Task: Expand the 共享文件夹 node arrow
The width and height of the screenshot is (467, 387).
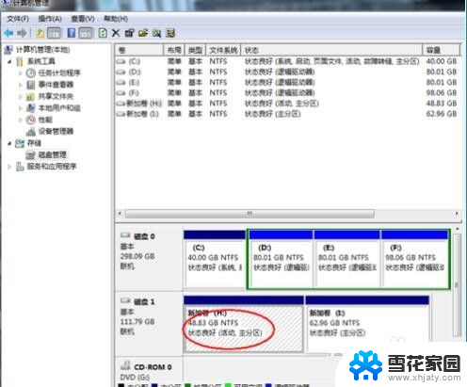Action: pyautogui.click(x=21, y=96)
